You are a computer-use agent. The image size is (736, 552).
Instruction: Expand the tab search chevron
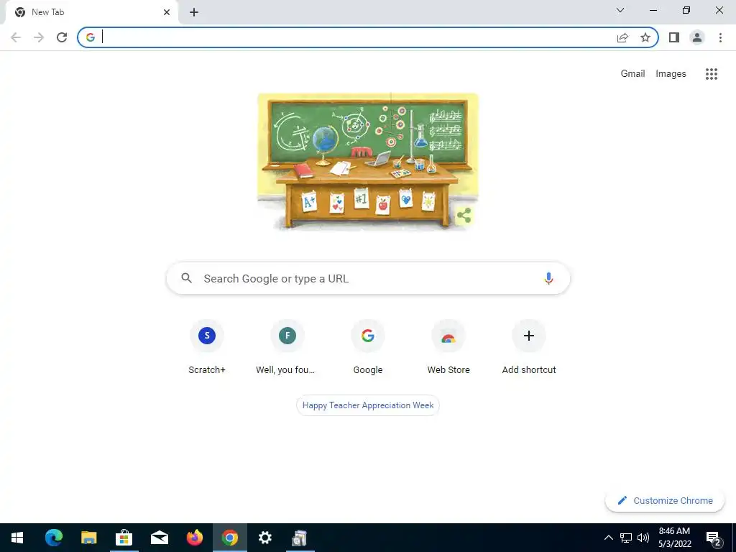620,10
